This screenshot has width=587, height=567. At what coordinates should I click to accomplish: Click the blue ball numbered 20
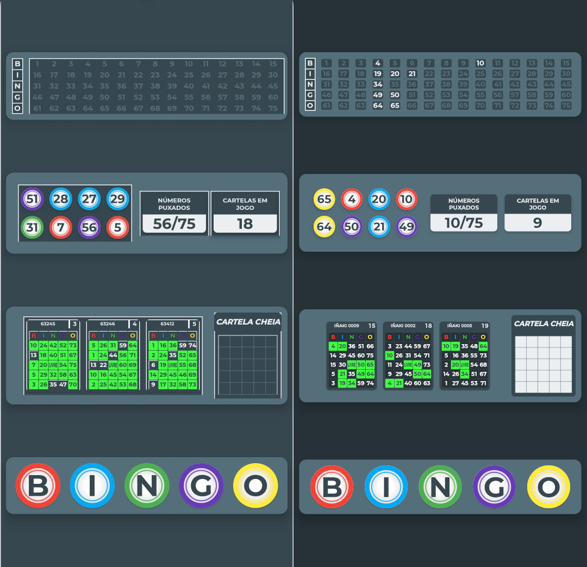379,199
